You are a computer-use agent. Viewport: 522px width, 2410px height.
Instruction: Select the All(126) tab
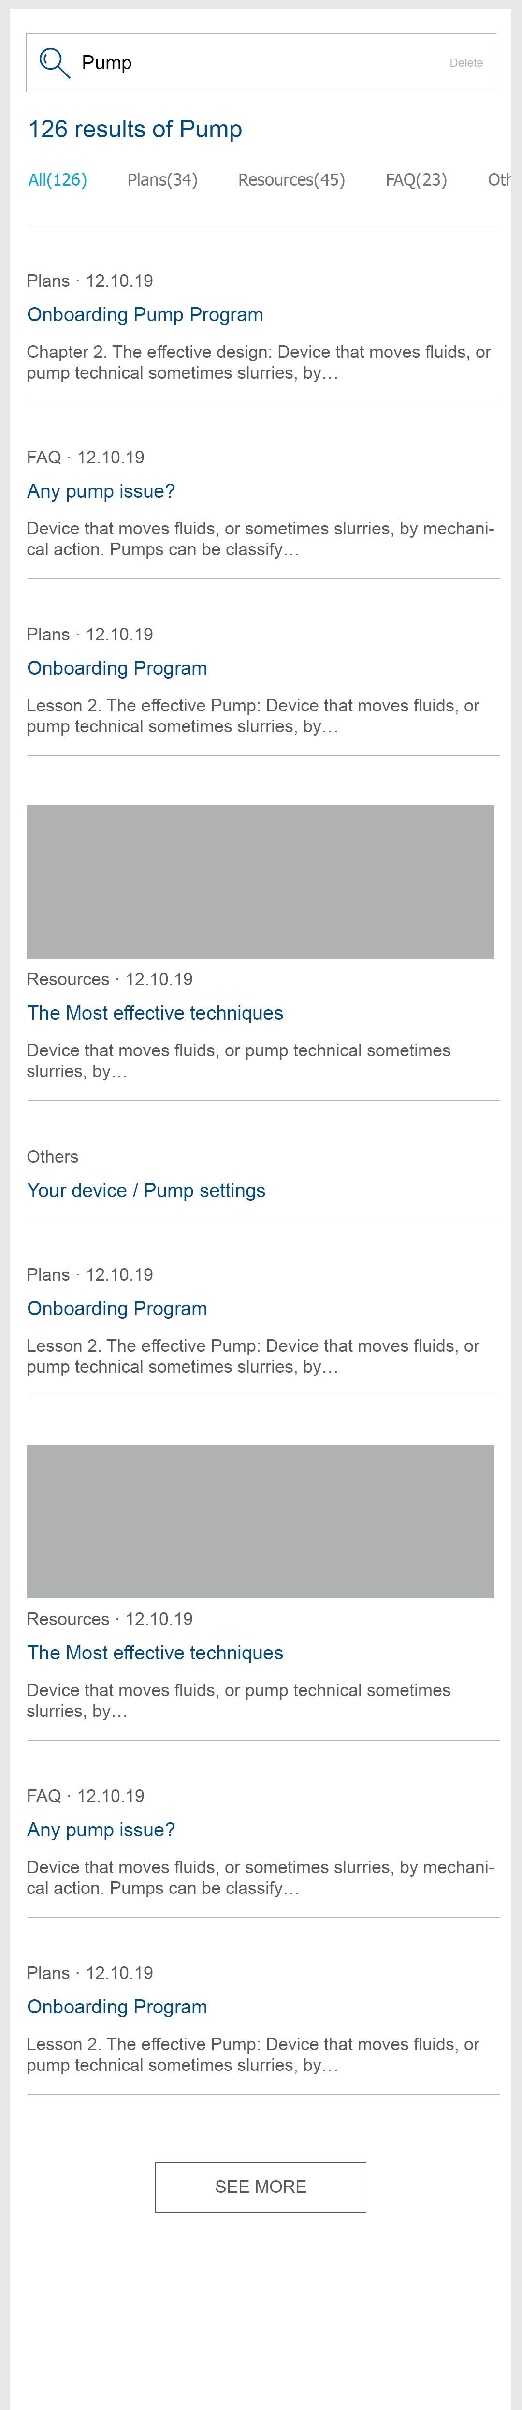57,179
